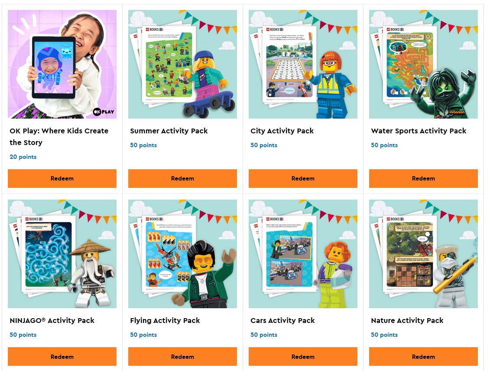Open the Cars Activity Pack racer thumbnail
This screenshot has height=371, width=490.
[x=303, y=254]
